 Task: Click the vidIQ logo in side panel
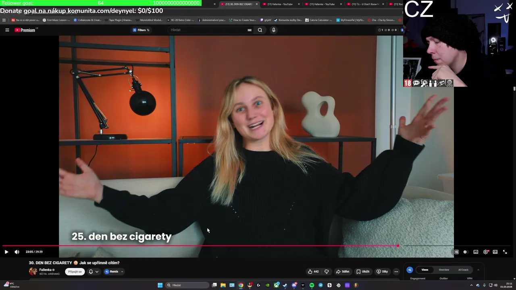point(410,270)
